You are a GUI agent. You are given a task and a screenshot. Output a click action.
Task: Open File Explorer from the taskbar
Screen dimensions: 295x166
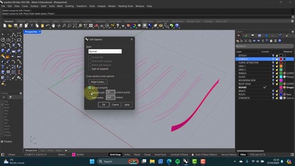[x=152, y=161]
